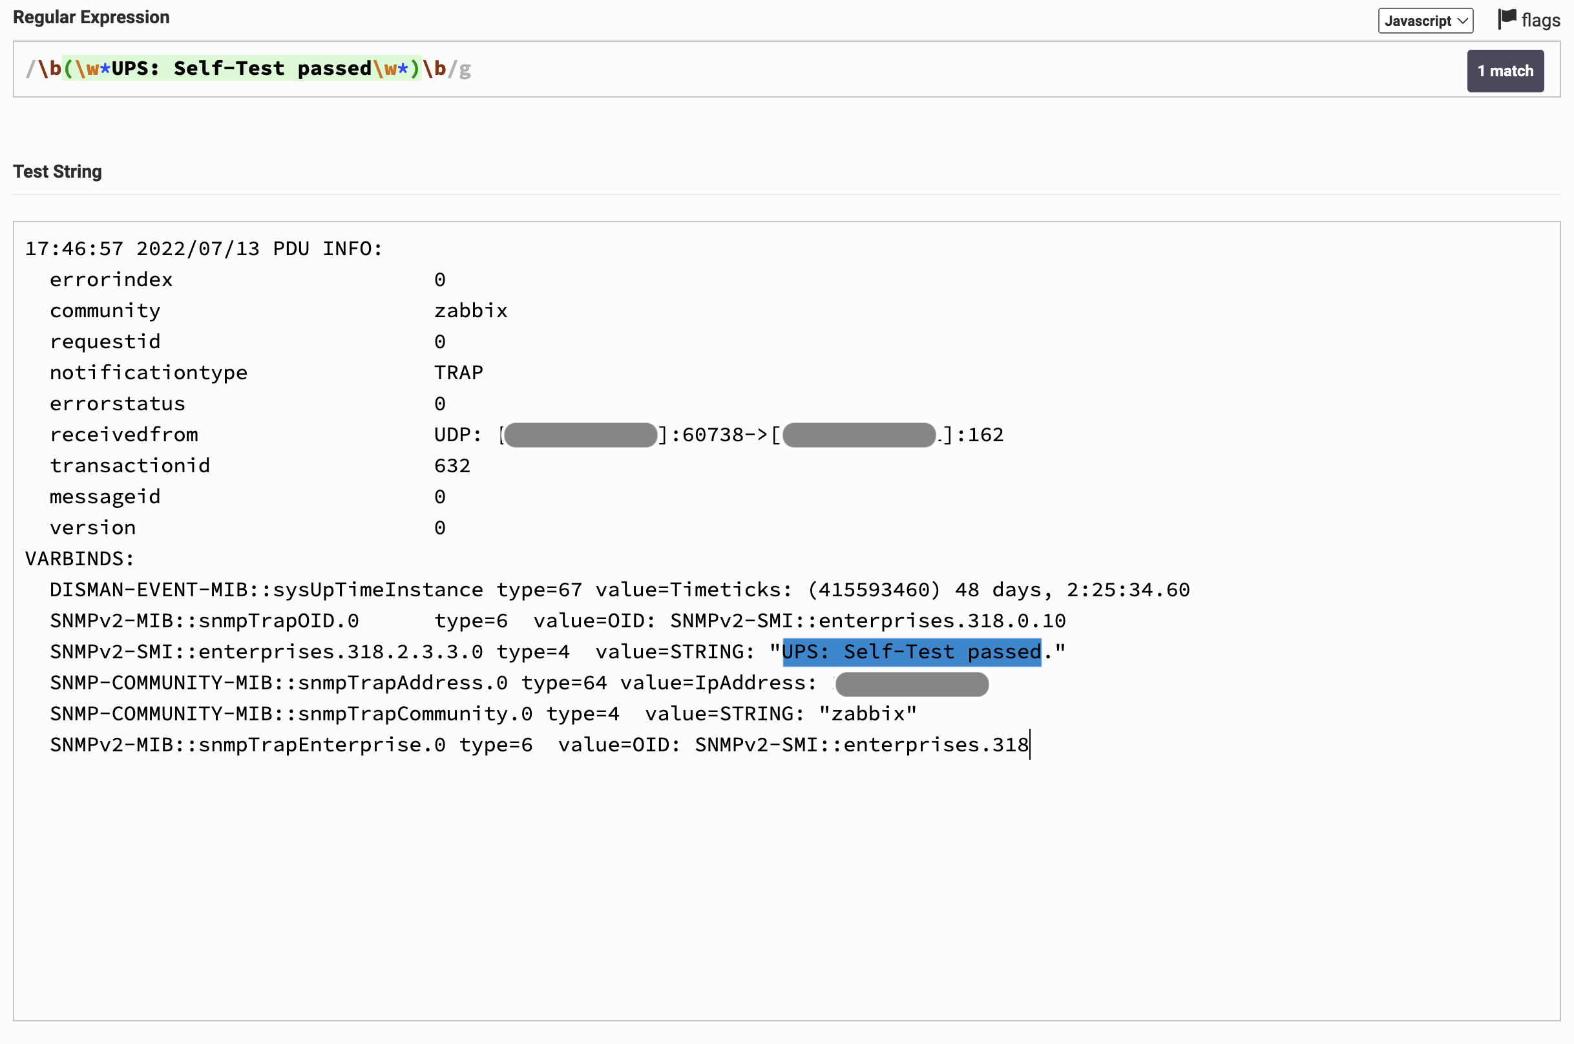Image resolution: width=1574 pixels, height=1044 pixels.
Task: Click the flags icon
Action: pos(1507,19)
